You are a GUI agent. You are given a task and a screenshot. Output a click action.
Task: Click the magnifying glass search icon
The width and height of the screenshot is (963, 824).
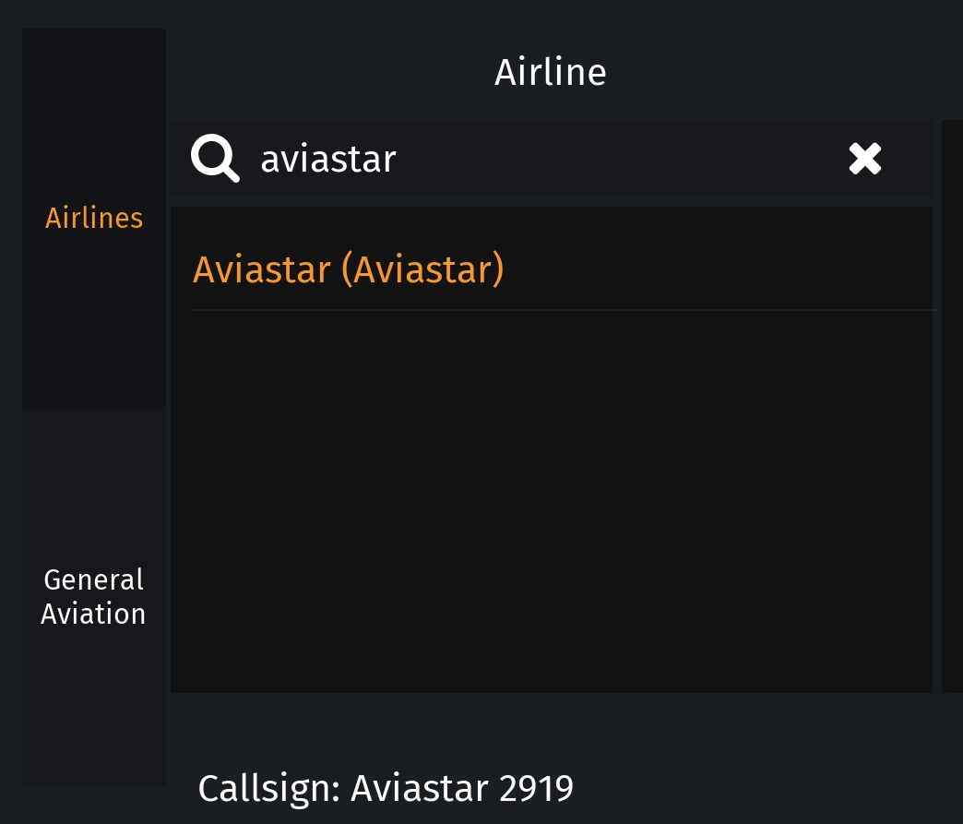pyautogui.click(x=215, y=159)
